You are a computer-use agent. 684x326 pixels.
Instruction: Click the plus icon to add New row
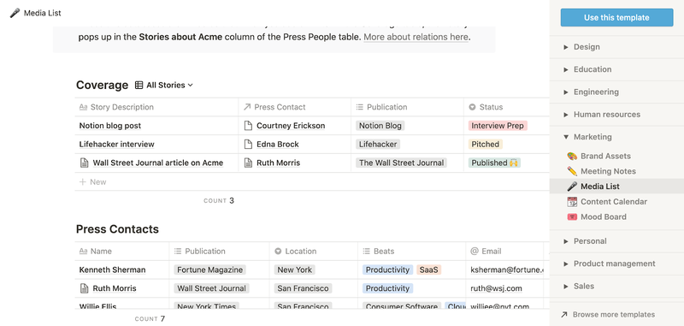[x=82, y=182]
